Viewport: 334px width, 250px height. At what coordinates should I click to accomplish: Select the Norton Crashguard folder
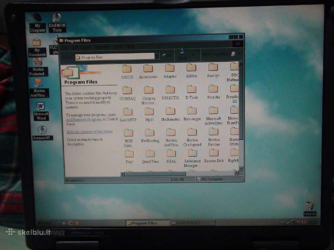click(x=192, y=137)
